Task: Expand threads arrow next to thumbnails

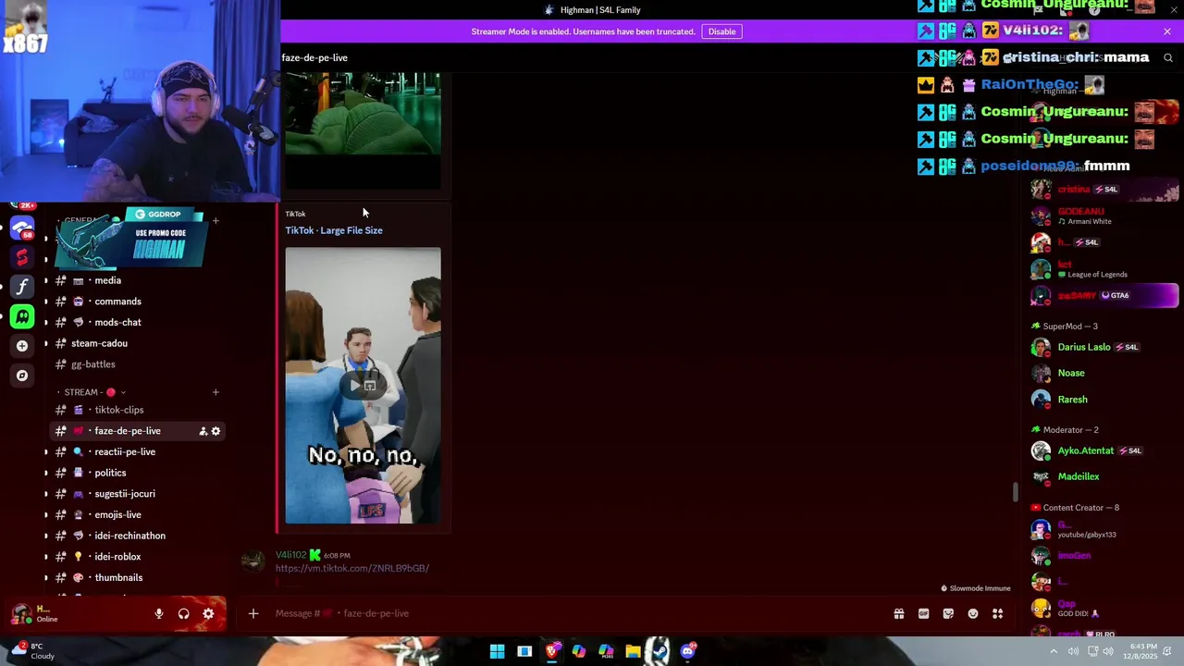Action: click(46, 578)
